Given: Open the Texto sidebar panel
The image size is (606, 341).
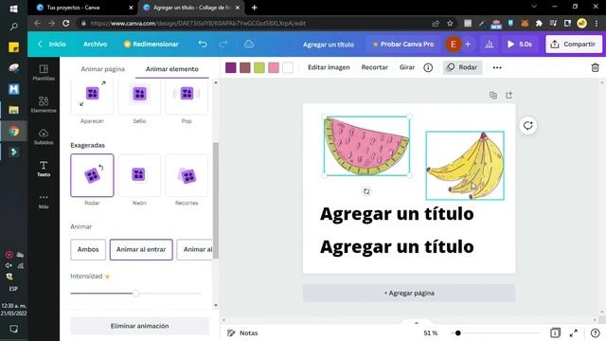Looking at the screenshot, I should [x=44, y=169].
